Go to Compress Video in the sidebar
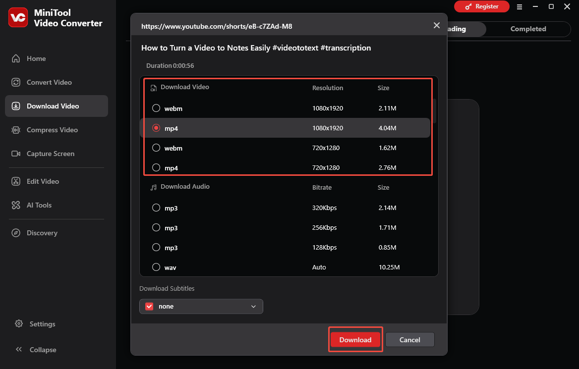 click(56, 130)
